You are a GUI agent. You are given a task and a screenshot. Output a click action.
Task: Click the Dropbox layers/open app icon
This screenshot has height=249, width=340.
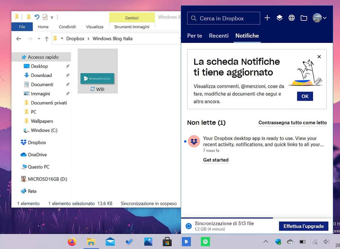[280, 18]
